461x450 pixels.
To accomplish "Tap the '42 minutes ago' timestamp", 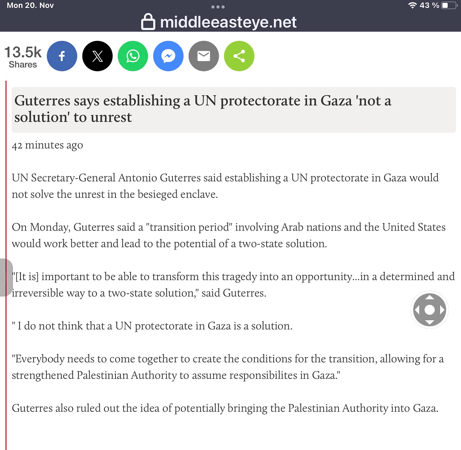I will click(47, 145).
